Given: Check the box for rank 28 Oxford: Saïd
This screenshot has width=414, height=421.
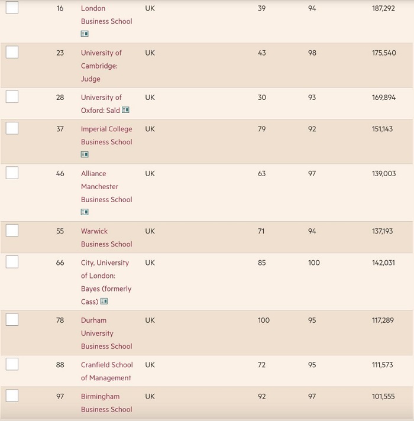Looking at the screenshot, I should (12, 96).
